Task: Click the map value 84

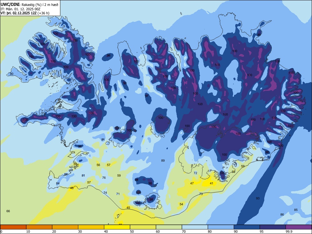Action: click(x=58, y=183)
